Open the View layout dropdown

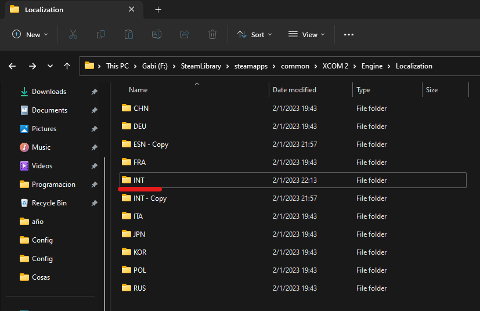coord(306,35)
